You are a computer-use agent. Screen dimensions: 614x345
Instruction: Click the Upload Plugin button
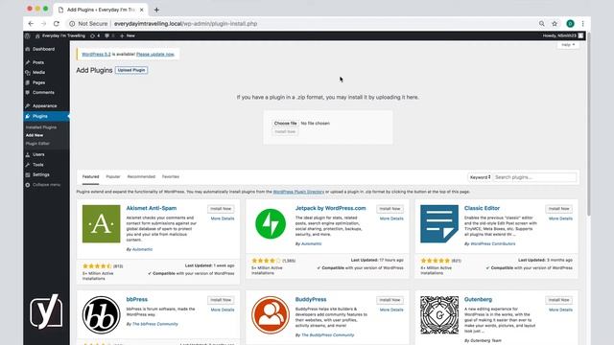[x=131, y=70]
